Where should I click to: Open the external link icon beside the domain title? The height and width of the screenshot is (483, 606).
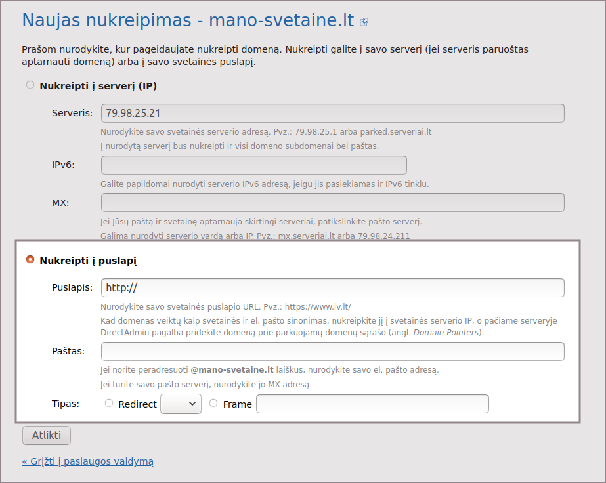pyautogui.click(x=364, y=22)
